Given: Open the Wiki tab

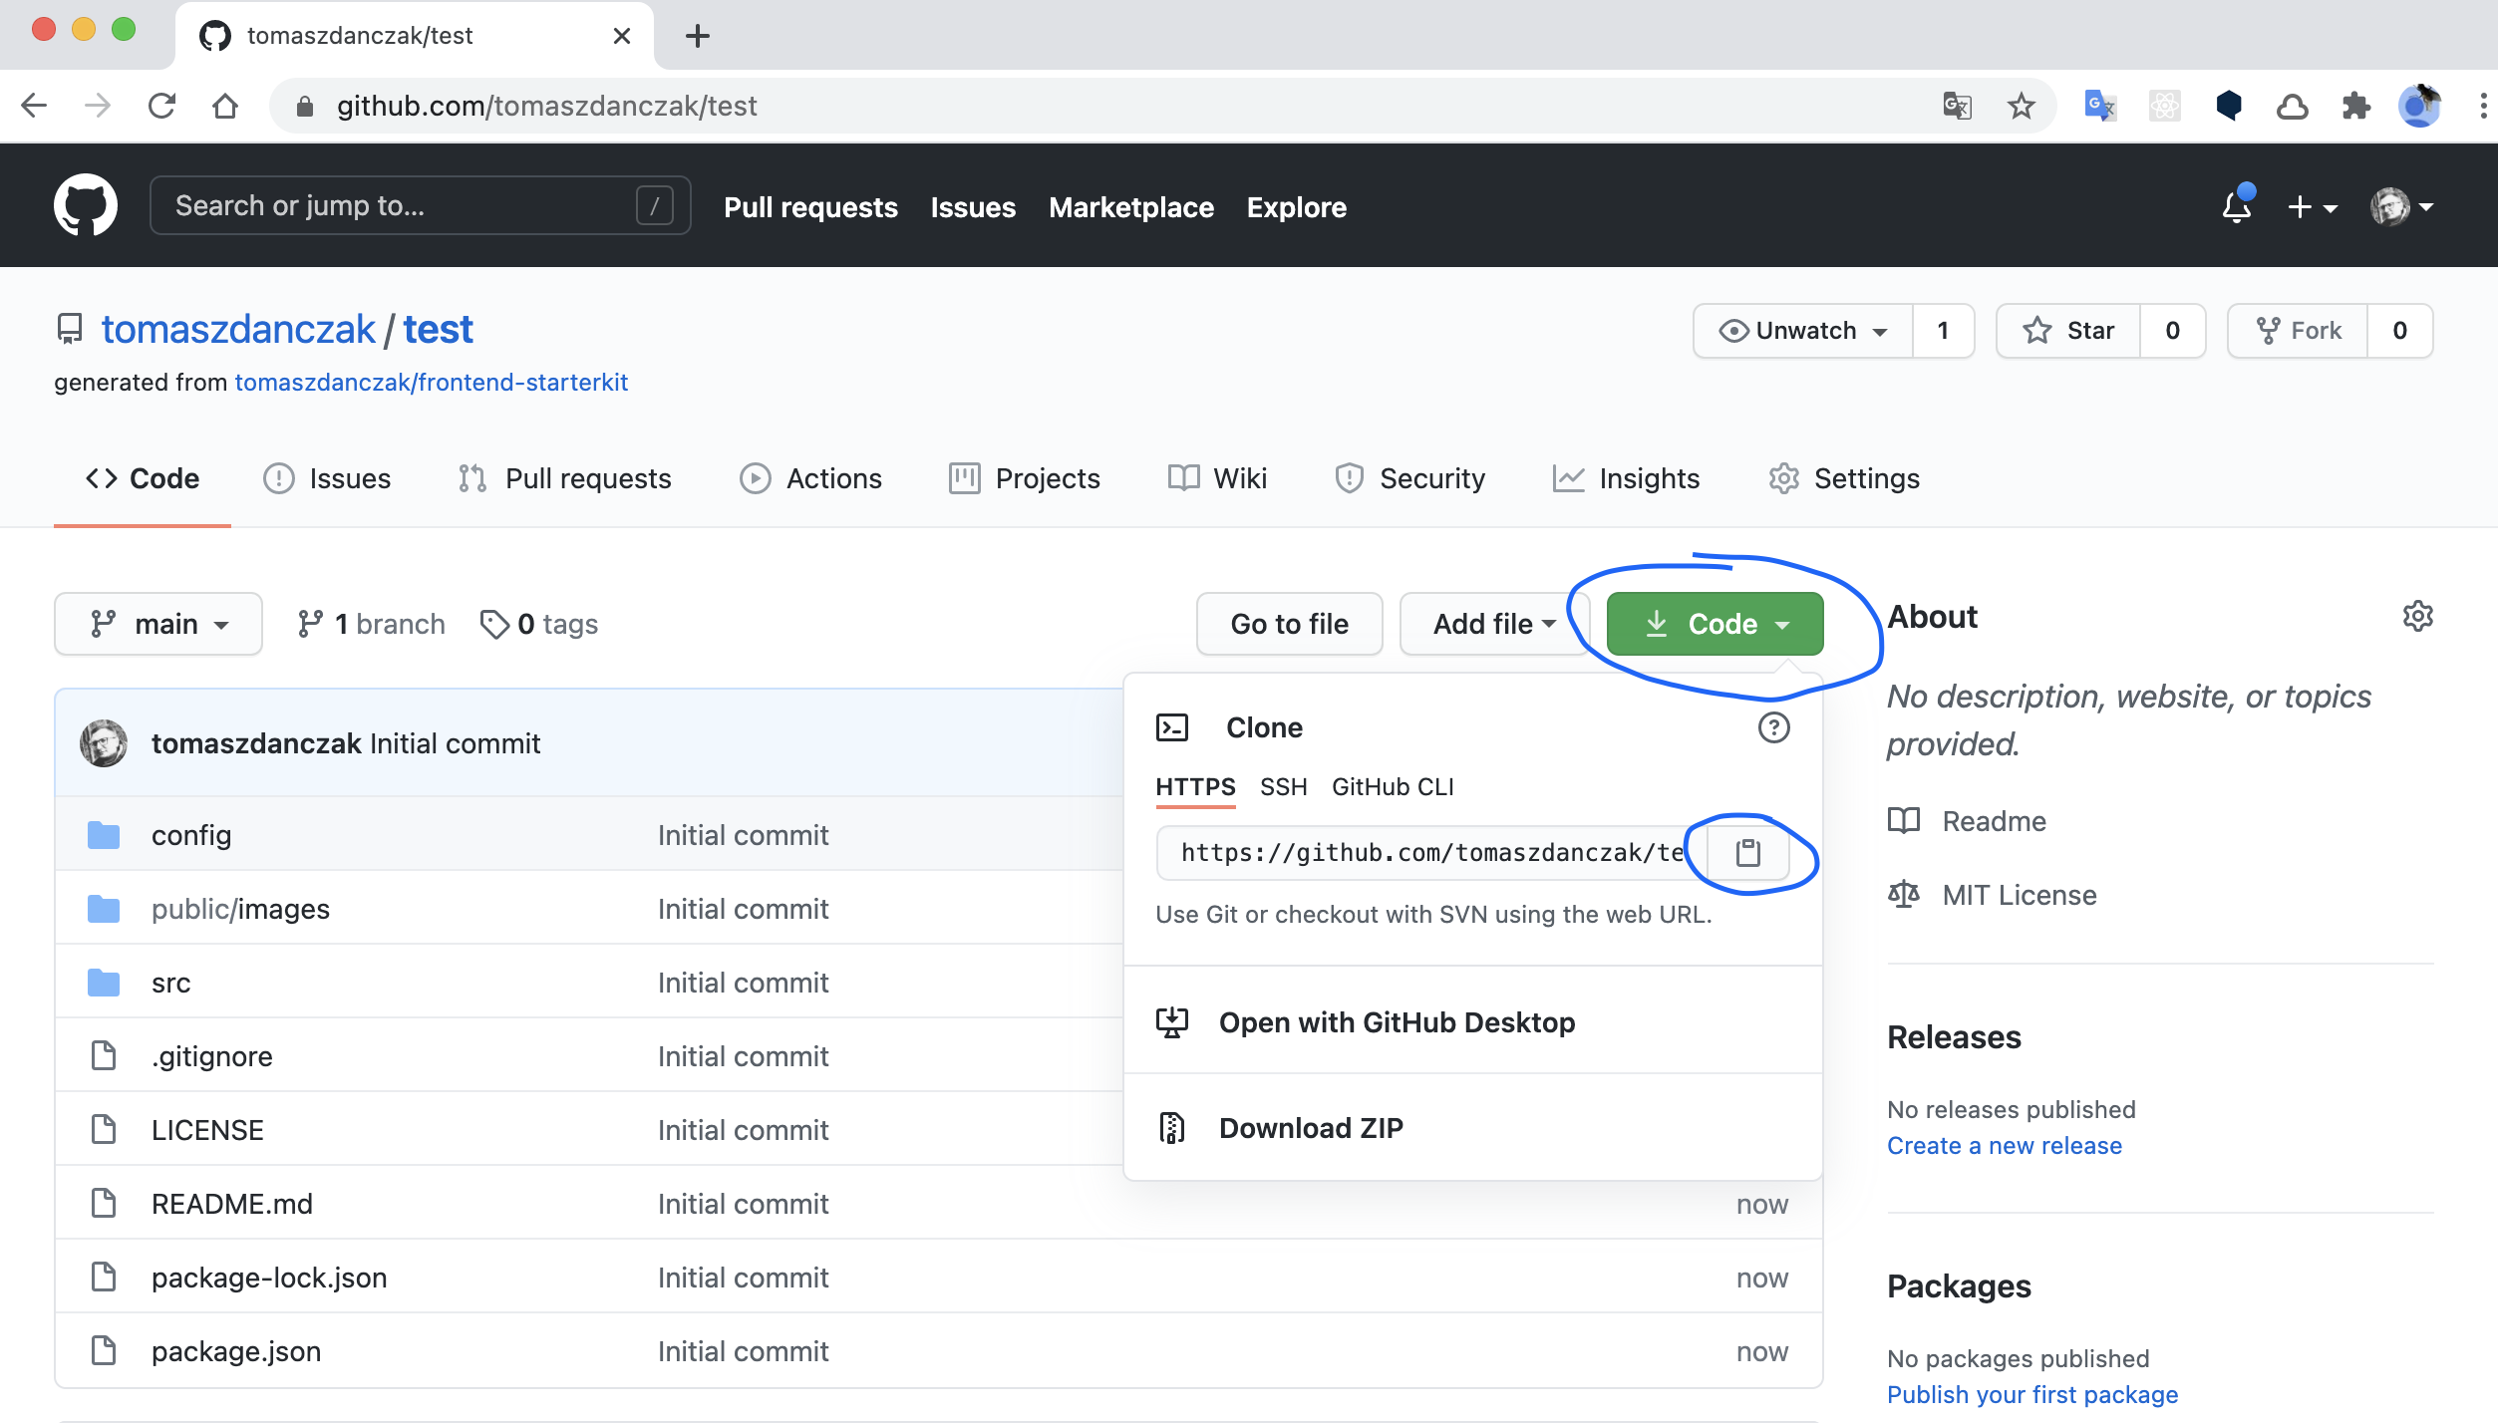Looking at the screenshot, I should click(1217, 478).
